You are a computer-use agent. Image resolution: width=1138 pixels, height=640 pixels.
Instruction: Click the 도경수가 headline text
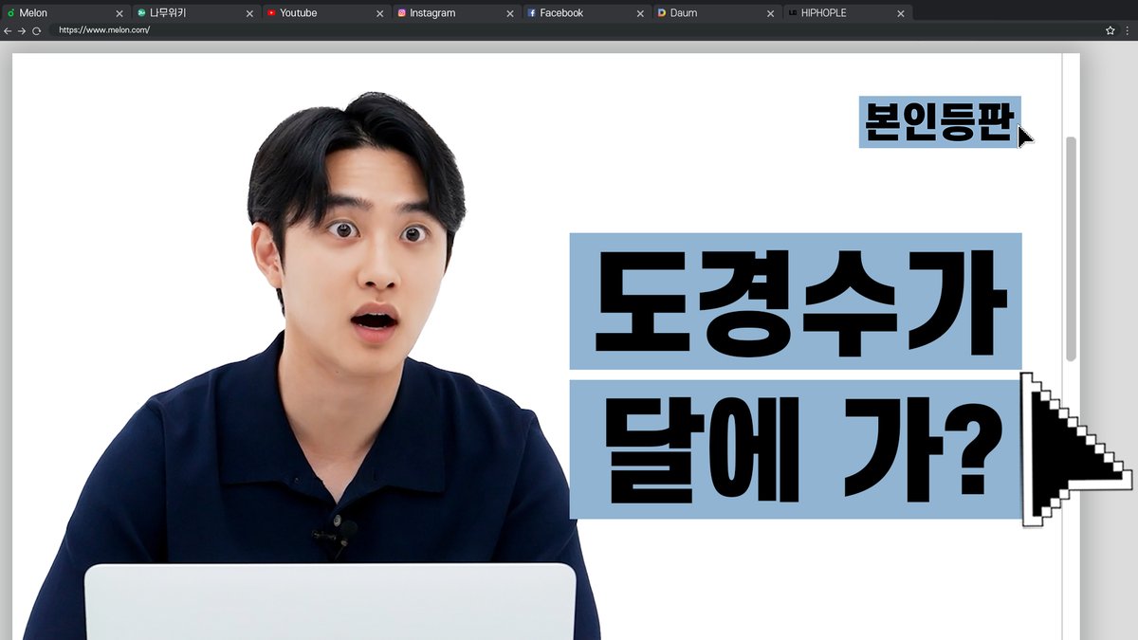pos(796,302)
